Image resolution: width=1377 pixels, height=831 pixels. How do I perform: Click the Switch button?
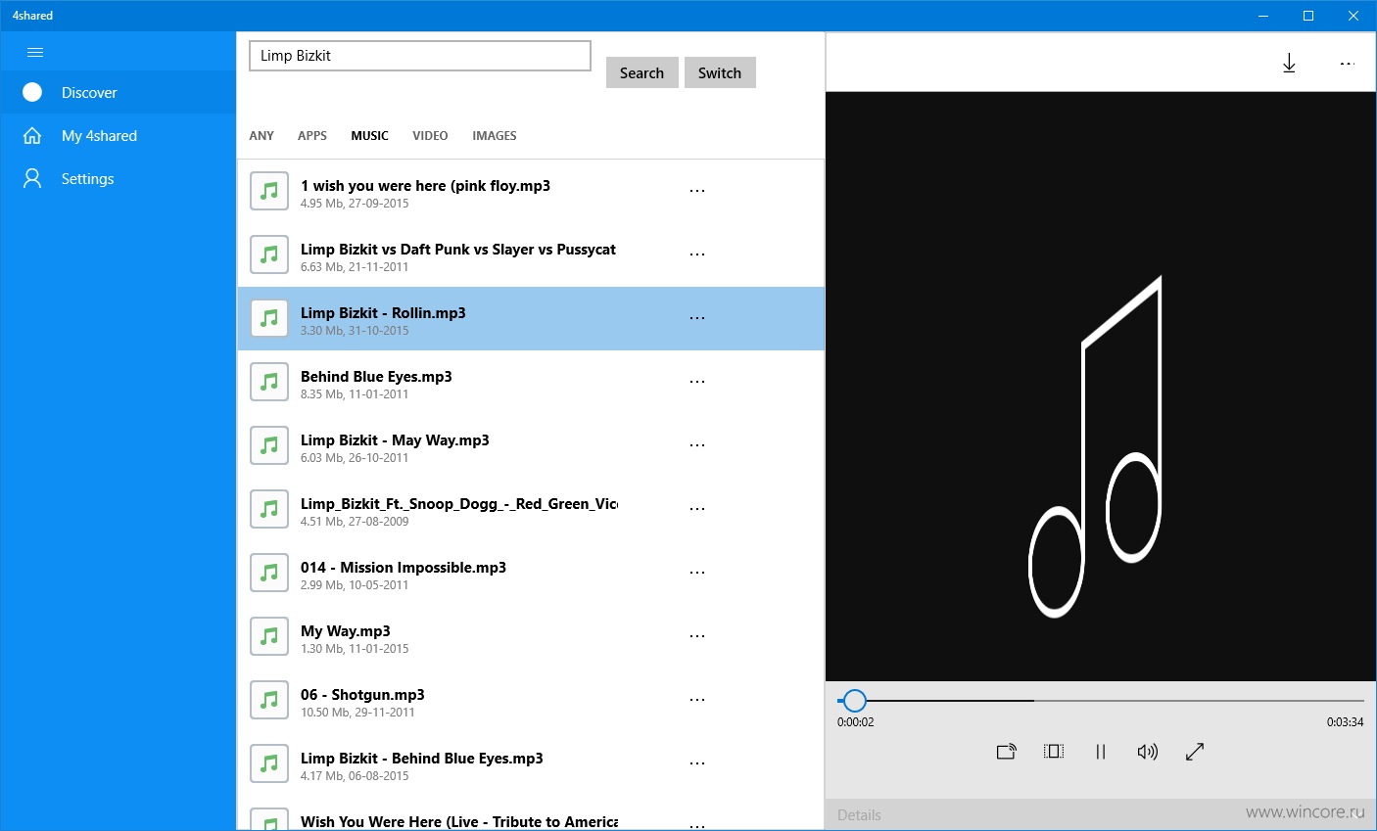[x=720, y=72]
